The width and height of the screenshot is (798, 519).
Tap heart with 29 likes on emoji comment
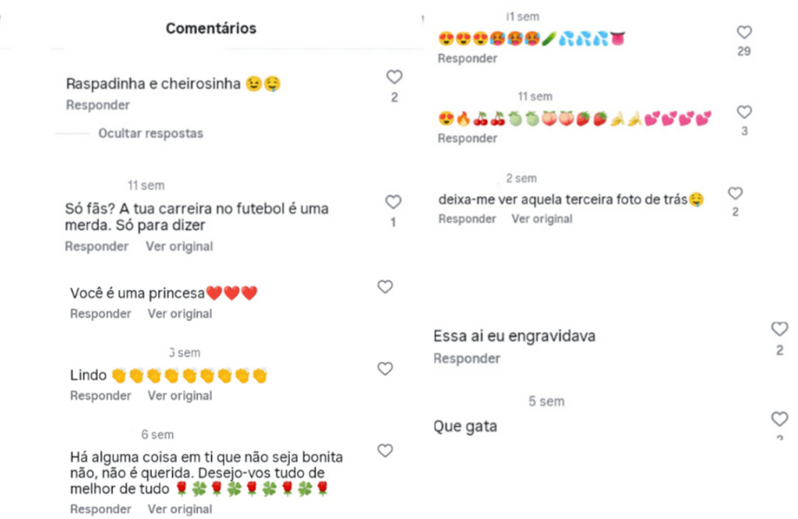pyautogui.click(x=744, y=33)
